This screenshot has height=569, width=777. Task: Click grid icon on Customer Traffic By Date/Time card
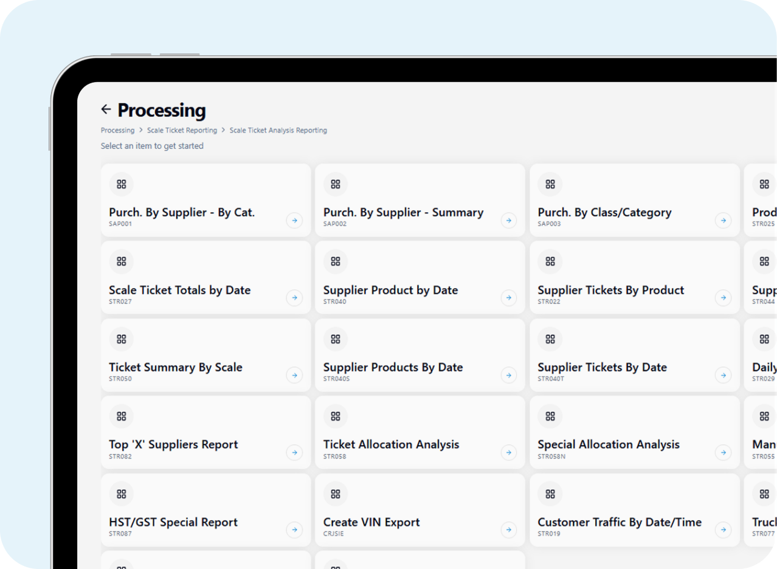(x=550, y=494)
